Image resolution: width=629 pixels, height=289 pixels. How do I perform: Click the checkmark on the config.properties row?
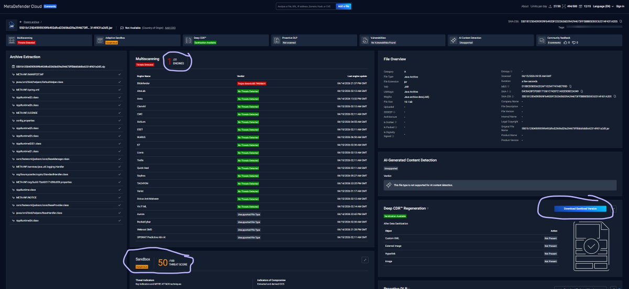tap(120, 120)
